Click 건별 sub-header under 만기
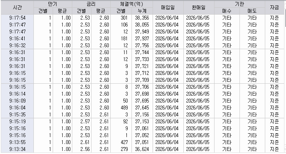Image resolution: width=286 pixels, height=154 pixels. (x=43, y=11)
